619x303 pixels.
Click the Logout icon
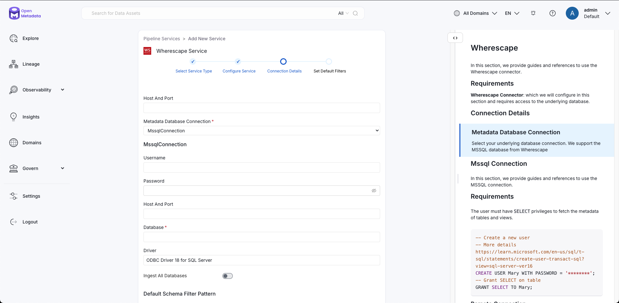(x=14, y=222)
